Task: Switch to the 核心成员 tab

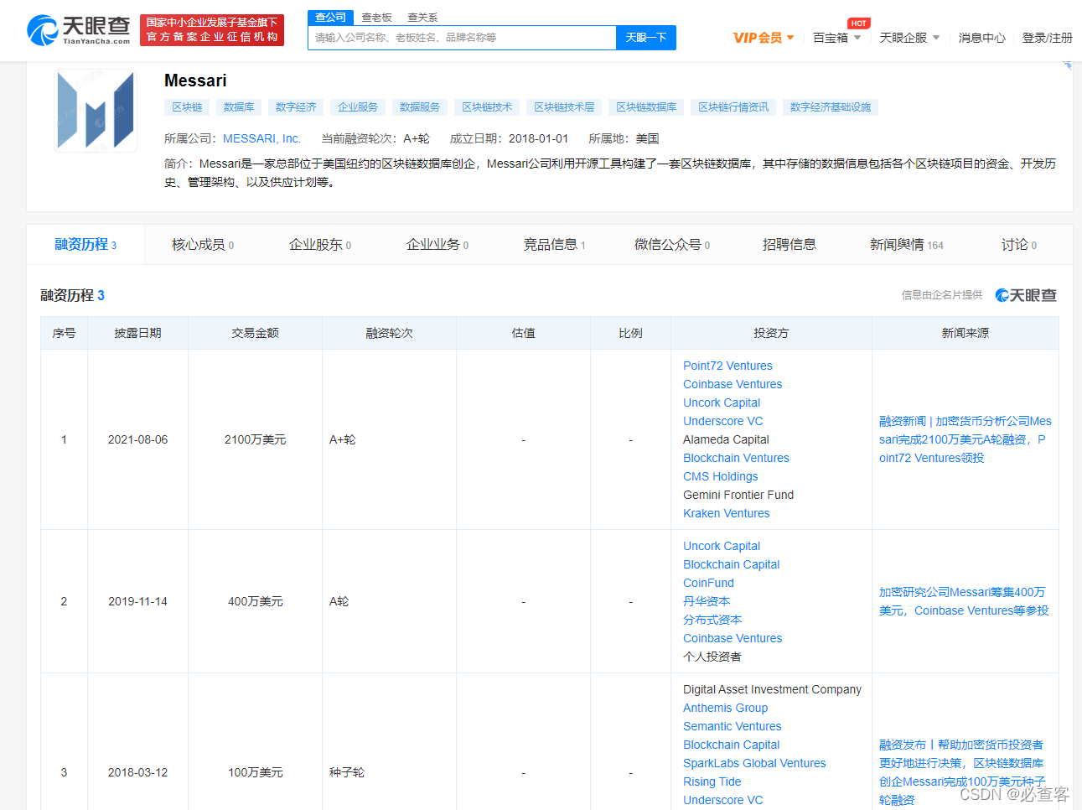Action: point(203,245)
